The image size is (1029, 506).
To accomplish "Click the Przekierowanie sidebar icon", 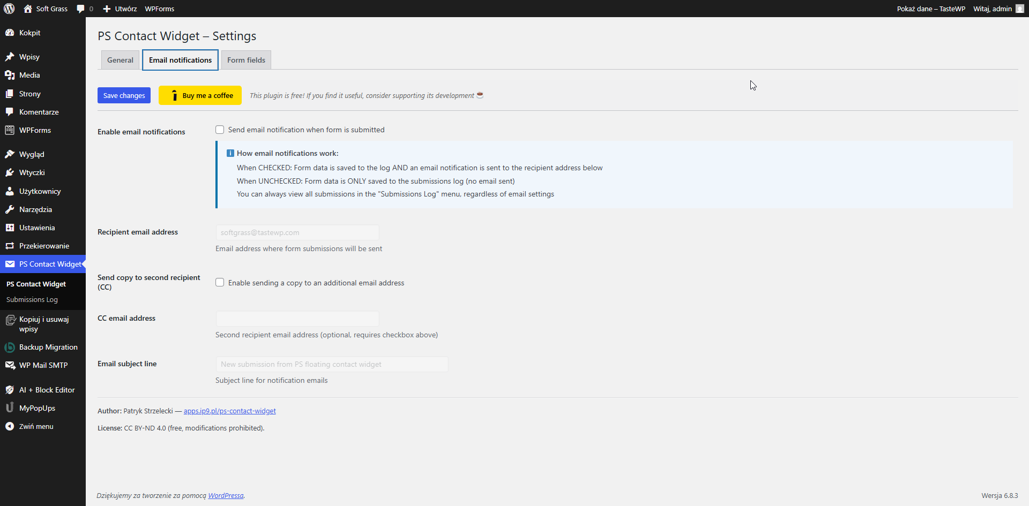I will point(10,246).
